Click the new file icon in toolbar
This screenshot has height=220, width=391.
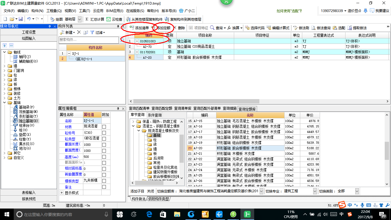[x=5, y=19]
